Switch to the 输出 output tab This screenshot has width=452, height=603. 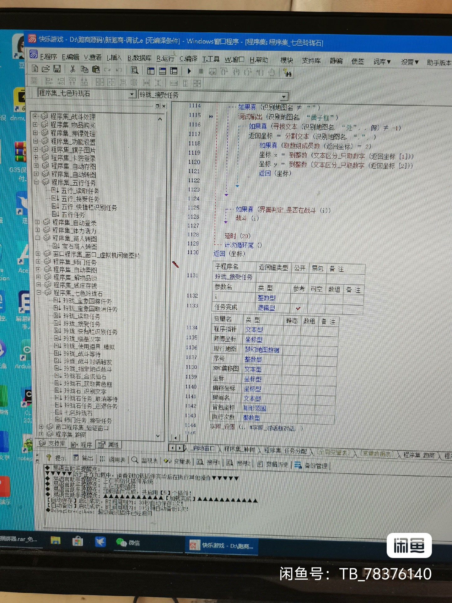83,458
